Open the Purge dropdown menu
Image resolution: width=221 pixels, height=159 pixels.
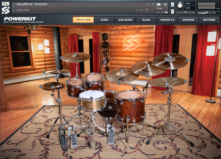coord(162,8)
